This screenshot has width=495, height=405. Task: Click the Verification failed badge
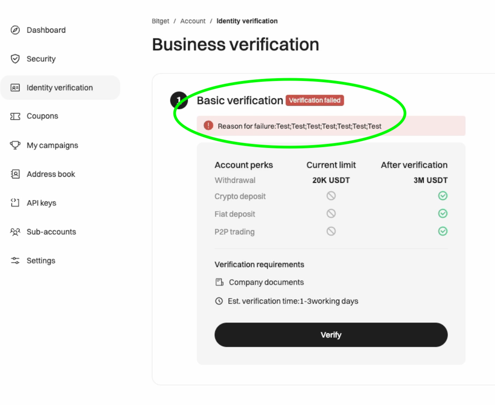(314, 100)
